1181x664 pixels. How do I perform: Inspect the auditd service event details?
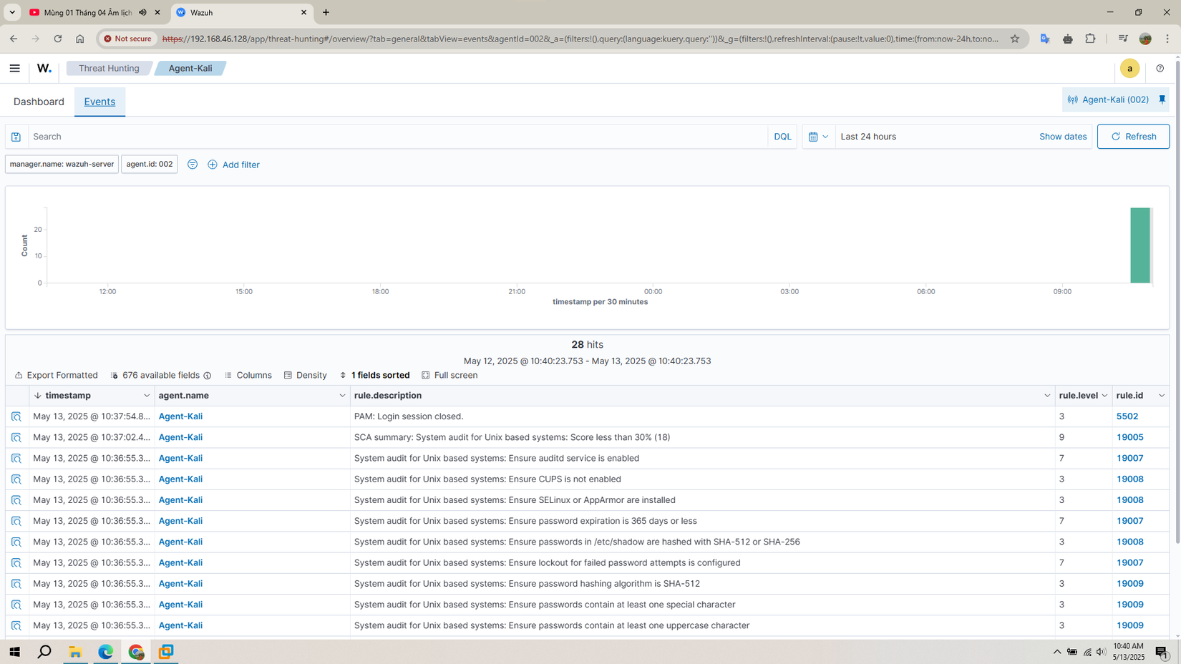16,458
